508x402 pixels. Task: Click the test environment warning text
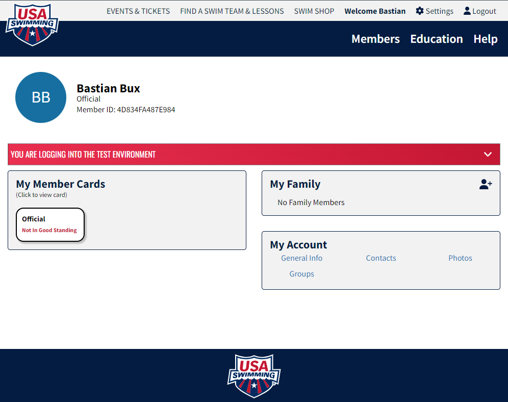(83, 155)
